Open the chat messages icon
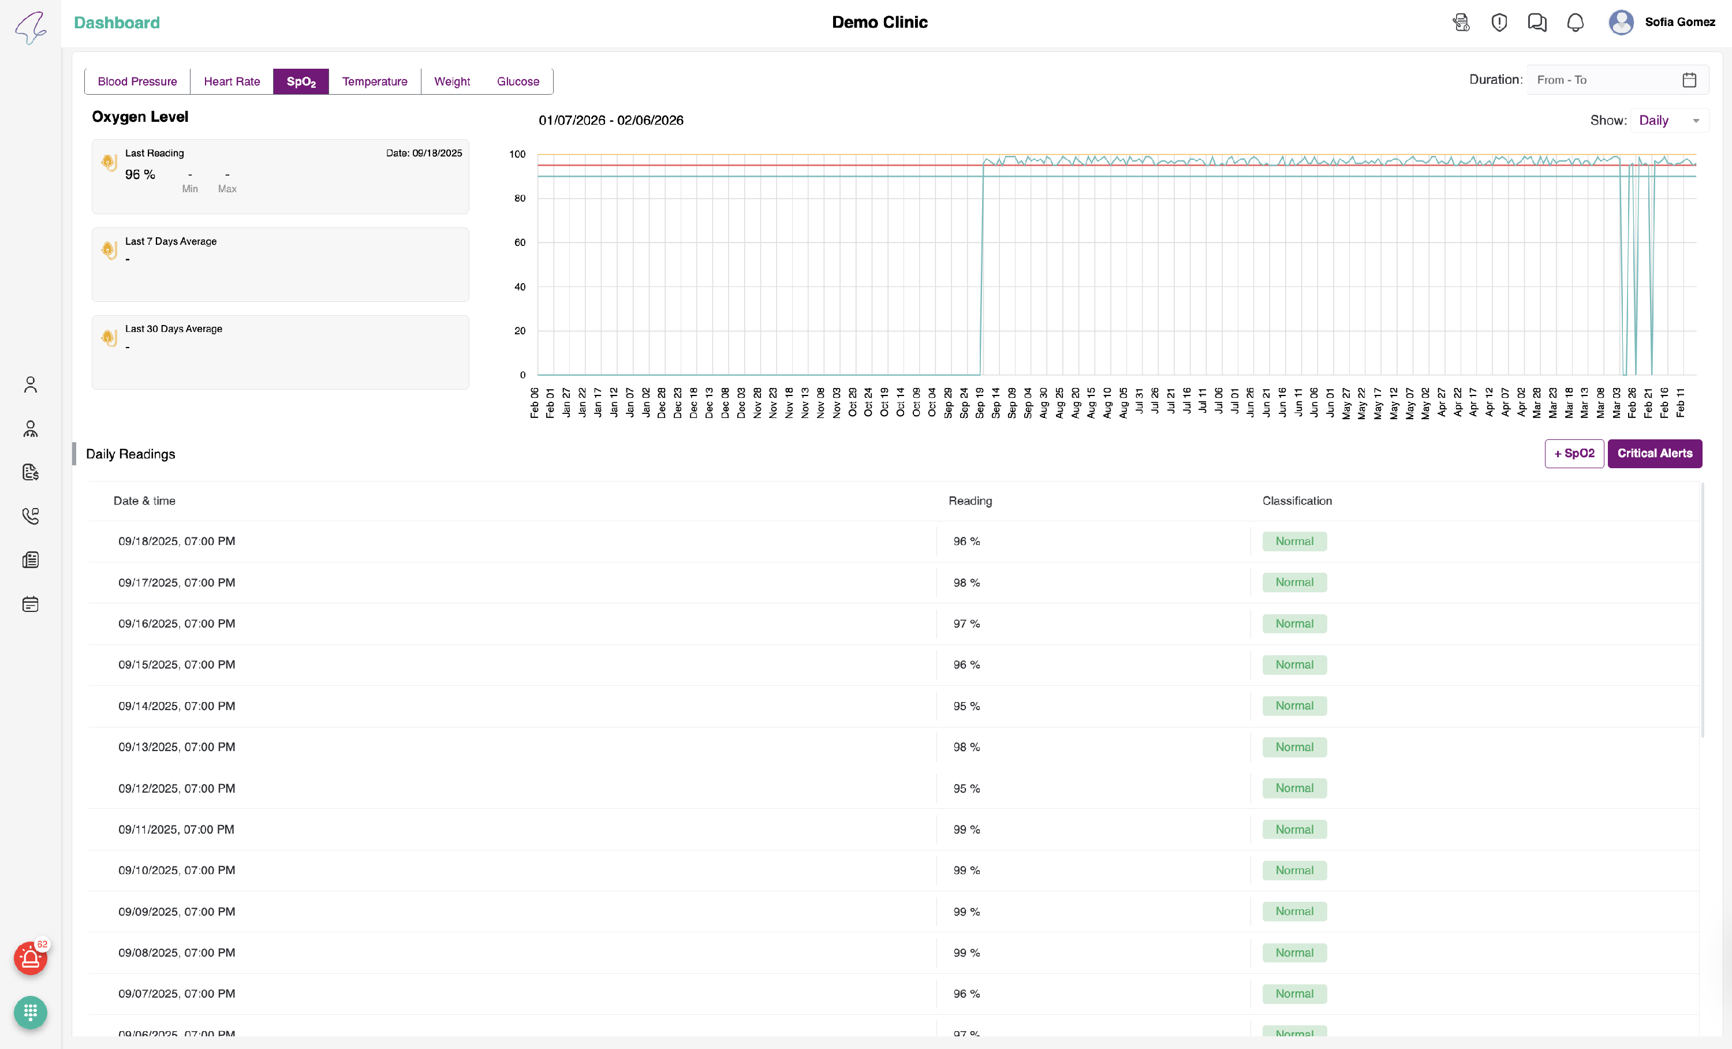Image resolution: width=1732 pixels, height=1049 pixels. [1537, 23]
